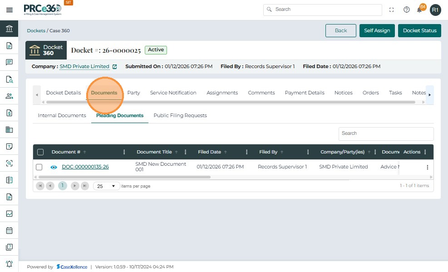Screen dimensions: 448x272
Task: Open the users group sidebar icon
Action: click(x=9, y=96)
